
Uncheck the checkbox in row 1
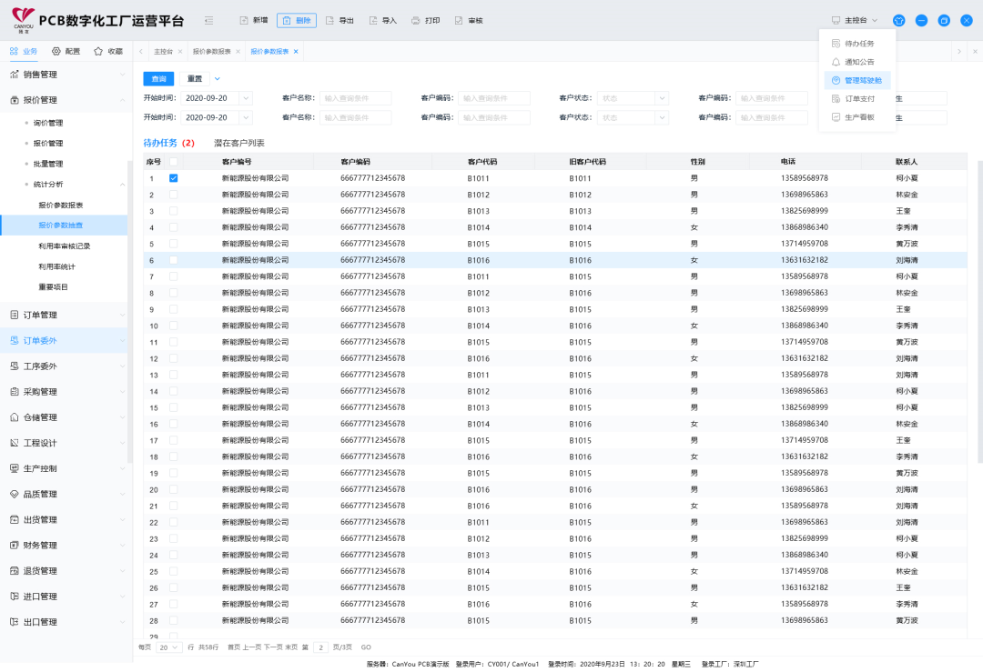pos(173,178)
